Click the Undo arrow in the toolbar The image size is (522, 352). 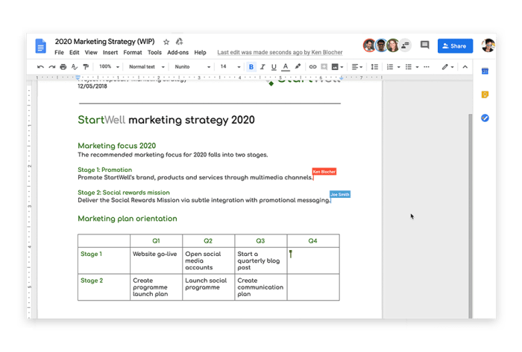tap(41, 67)
